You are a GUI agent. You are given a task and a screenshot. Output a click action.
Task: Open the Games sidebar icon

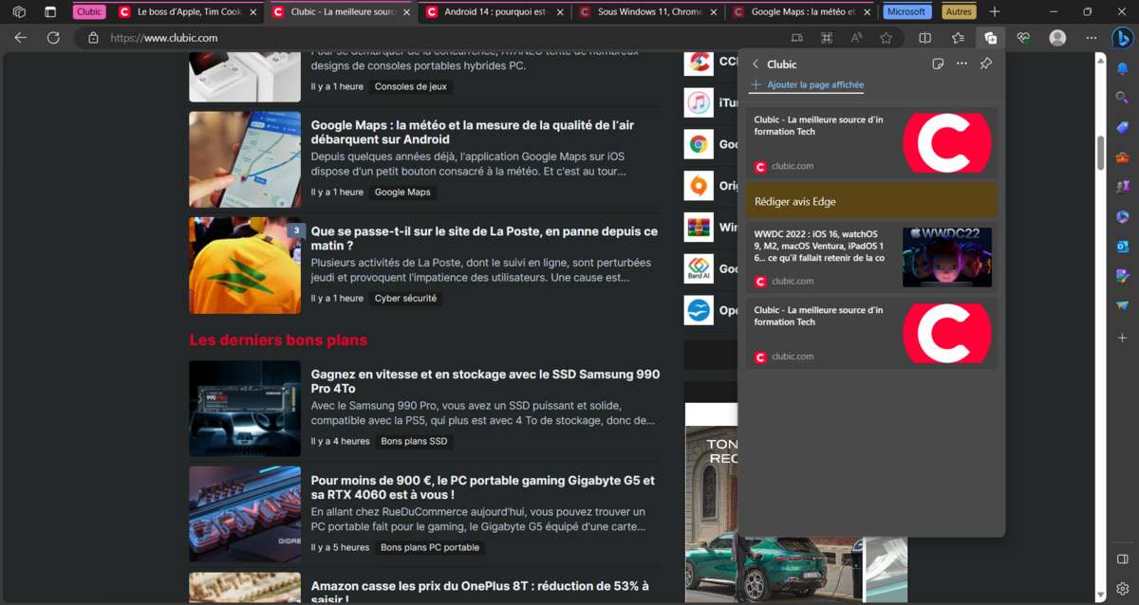pos(1122,187)
